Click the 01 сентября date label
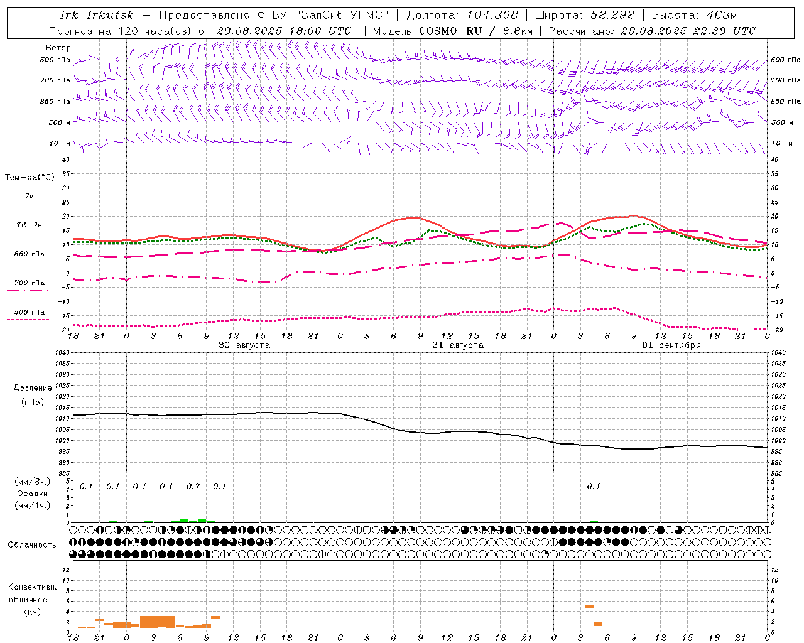 click(x=671, y=345)
